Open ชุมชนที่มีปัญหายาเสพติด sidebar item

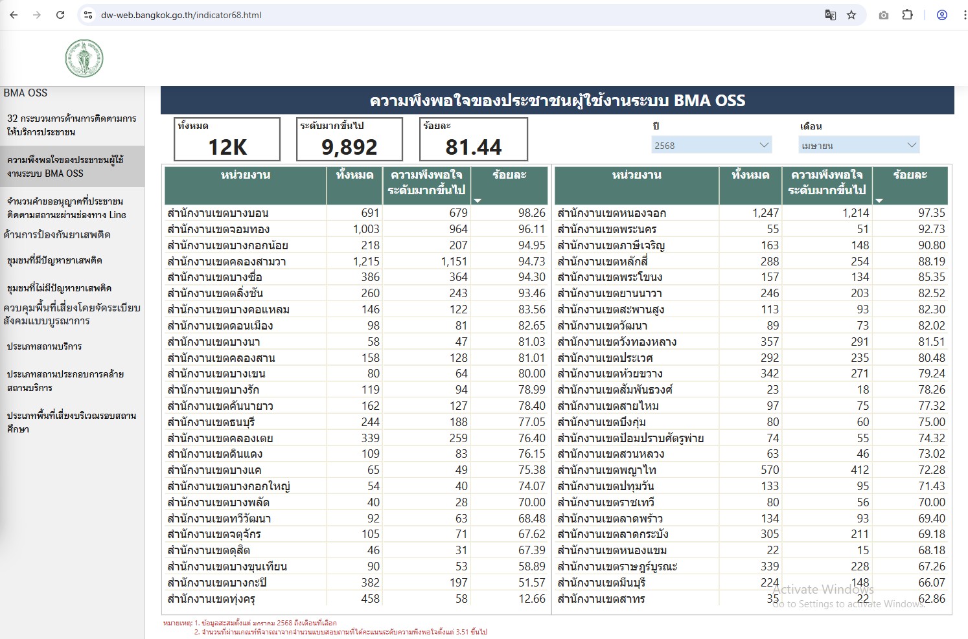point(54,260)
